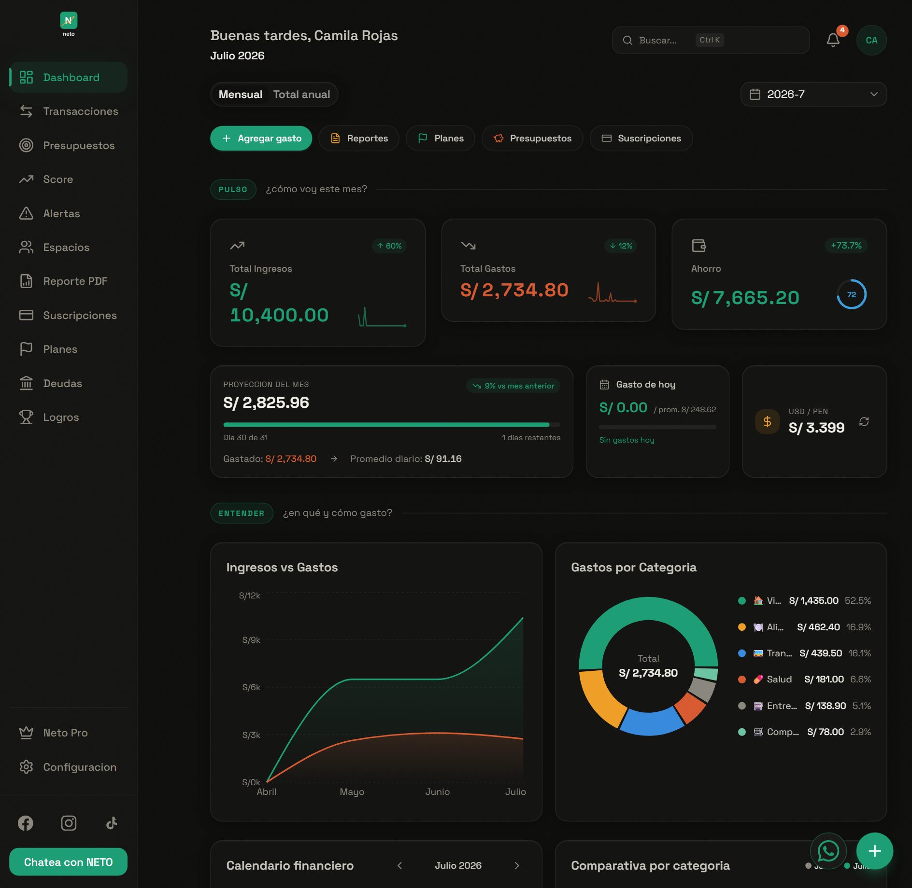Click the trending-up icon in Total Ingresos
This screenshot has height=888, width=912.
click(237, 246)
